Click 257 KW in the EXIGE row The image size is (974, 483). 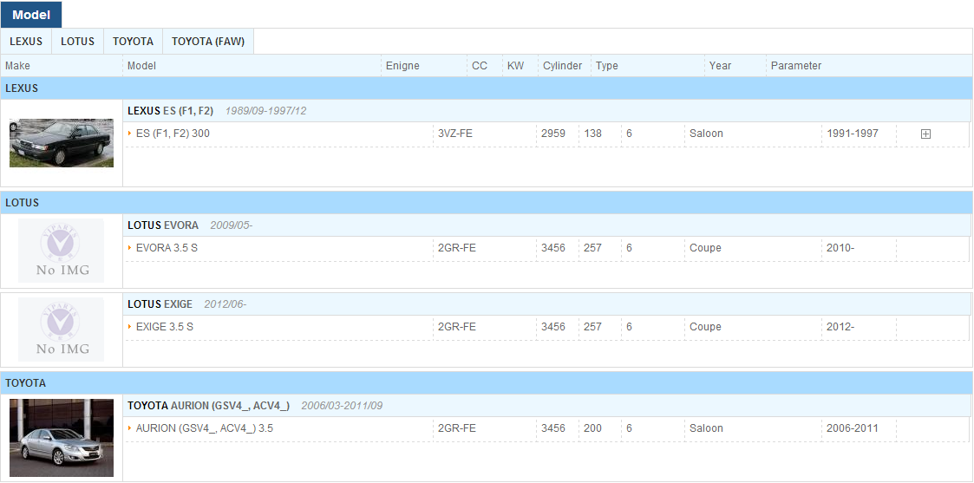[x=593, y=327]
